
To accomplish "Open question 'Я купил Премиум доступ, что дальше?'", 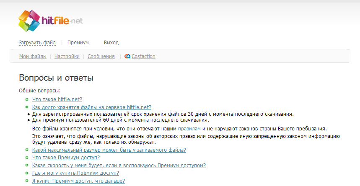I will pyautogui.click(x=78, y=181).
